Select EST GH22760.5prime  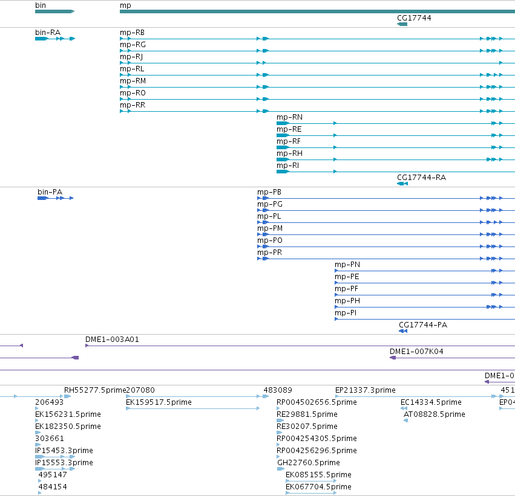pos(309,463)
